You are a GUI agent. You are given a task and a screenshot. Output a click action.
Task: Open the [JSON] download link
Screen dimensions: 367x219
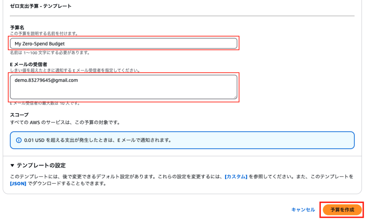18,184
